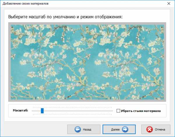Click the blue Масштаб slider handle
The width and height of the screenshot is (175, 137).
click(x=42, y=111)
